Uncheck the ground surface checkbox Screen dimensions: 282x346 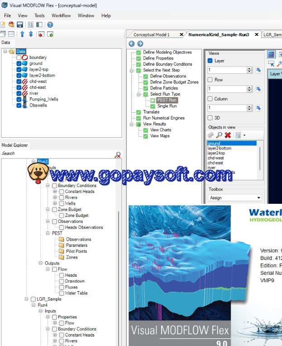19,63
